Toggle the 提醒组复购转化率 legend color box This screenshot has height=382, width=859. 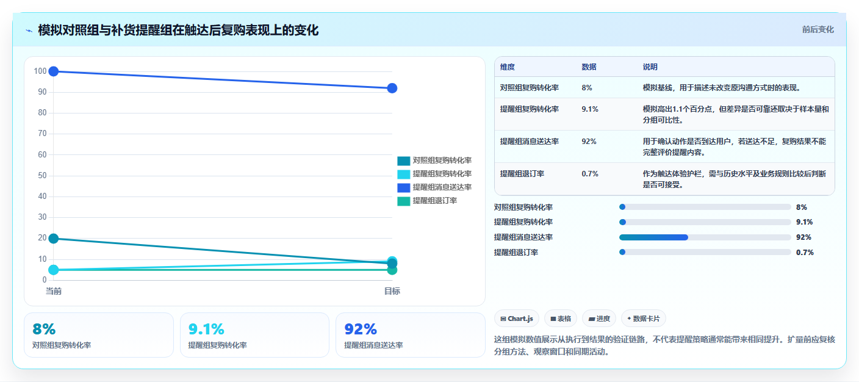click(403, 174)
